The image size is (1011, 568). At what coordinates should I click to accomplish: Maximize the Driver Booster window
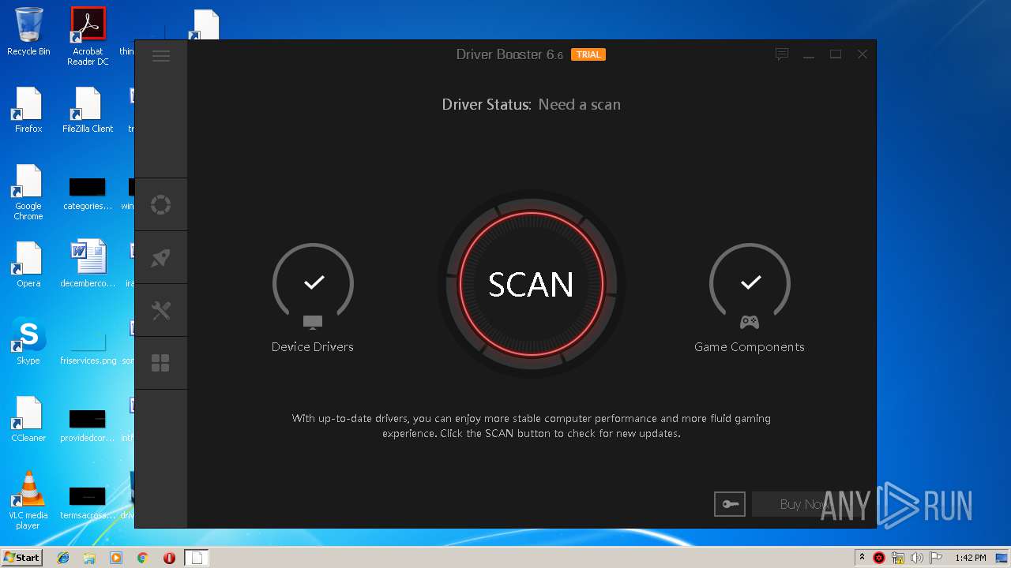836,54
